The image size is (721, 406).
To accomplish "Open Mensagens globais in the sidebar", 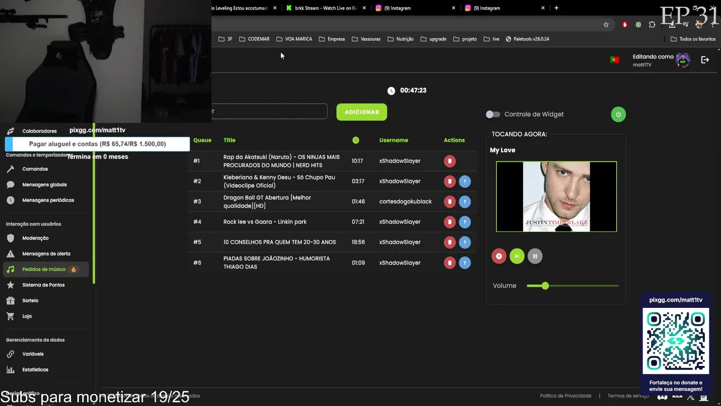I will click(x=44, y=185).
